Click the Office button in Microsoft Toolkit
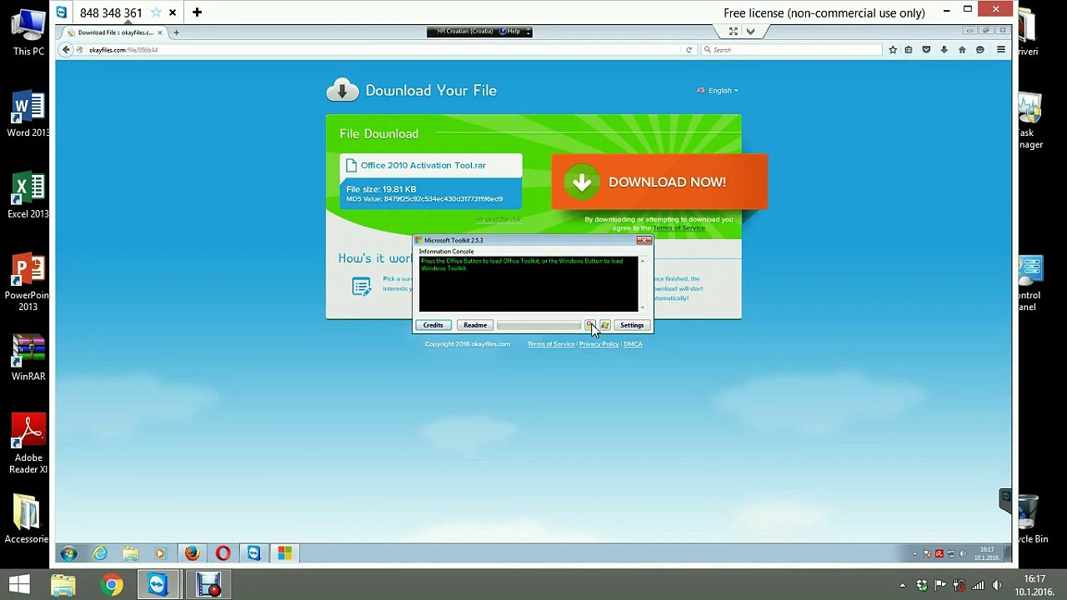This screenshot has height=600, width=1067. pos(589,325)
